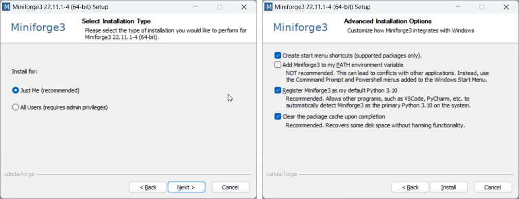Click the 'NOT recommended' PATH warning text
The width and height of the screenshot is (519, 199).
point(387,76)
